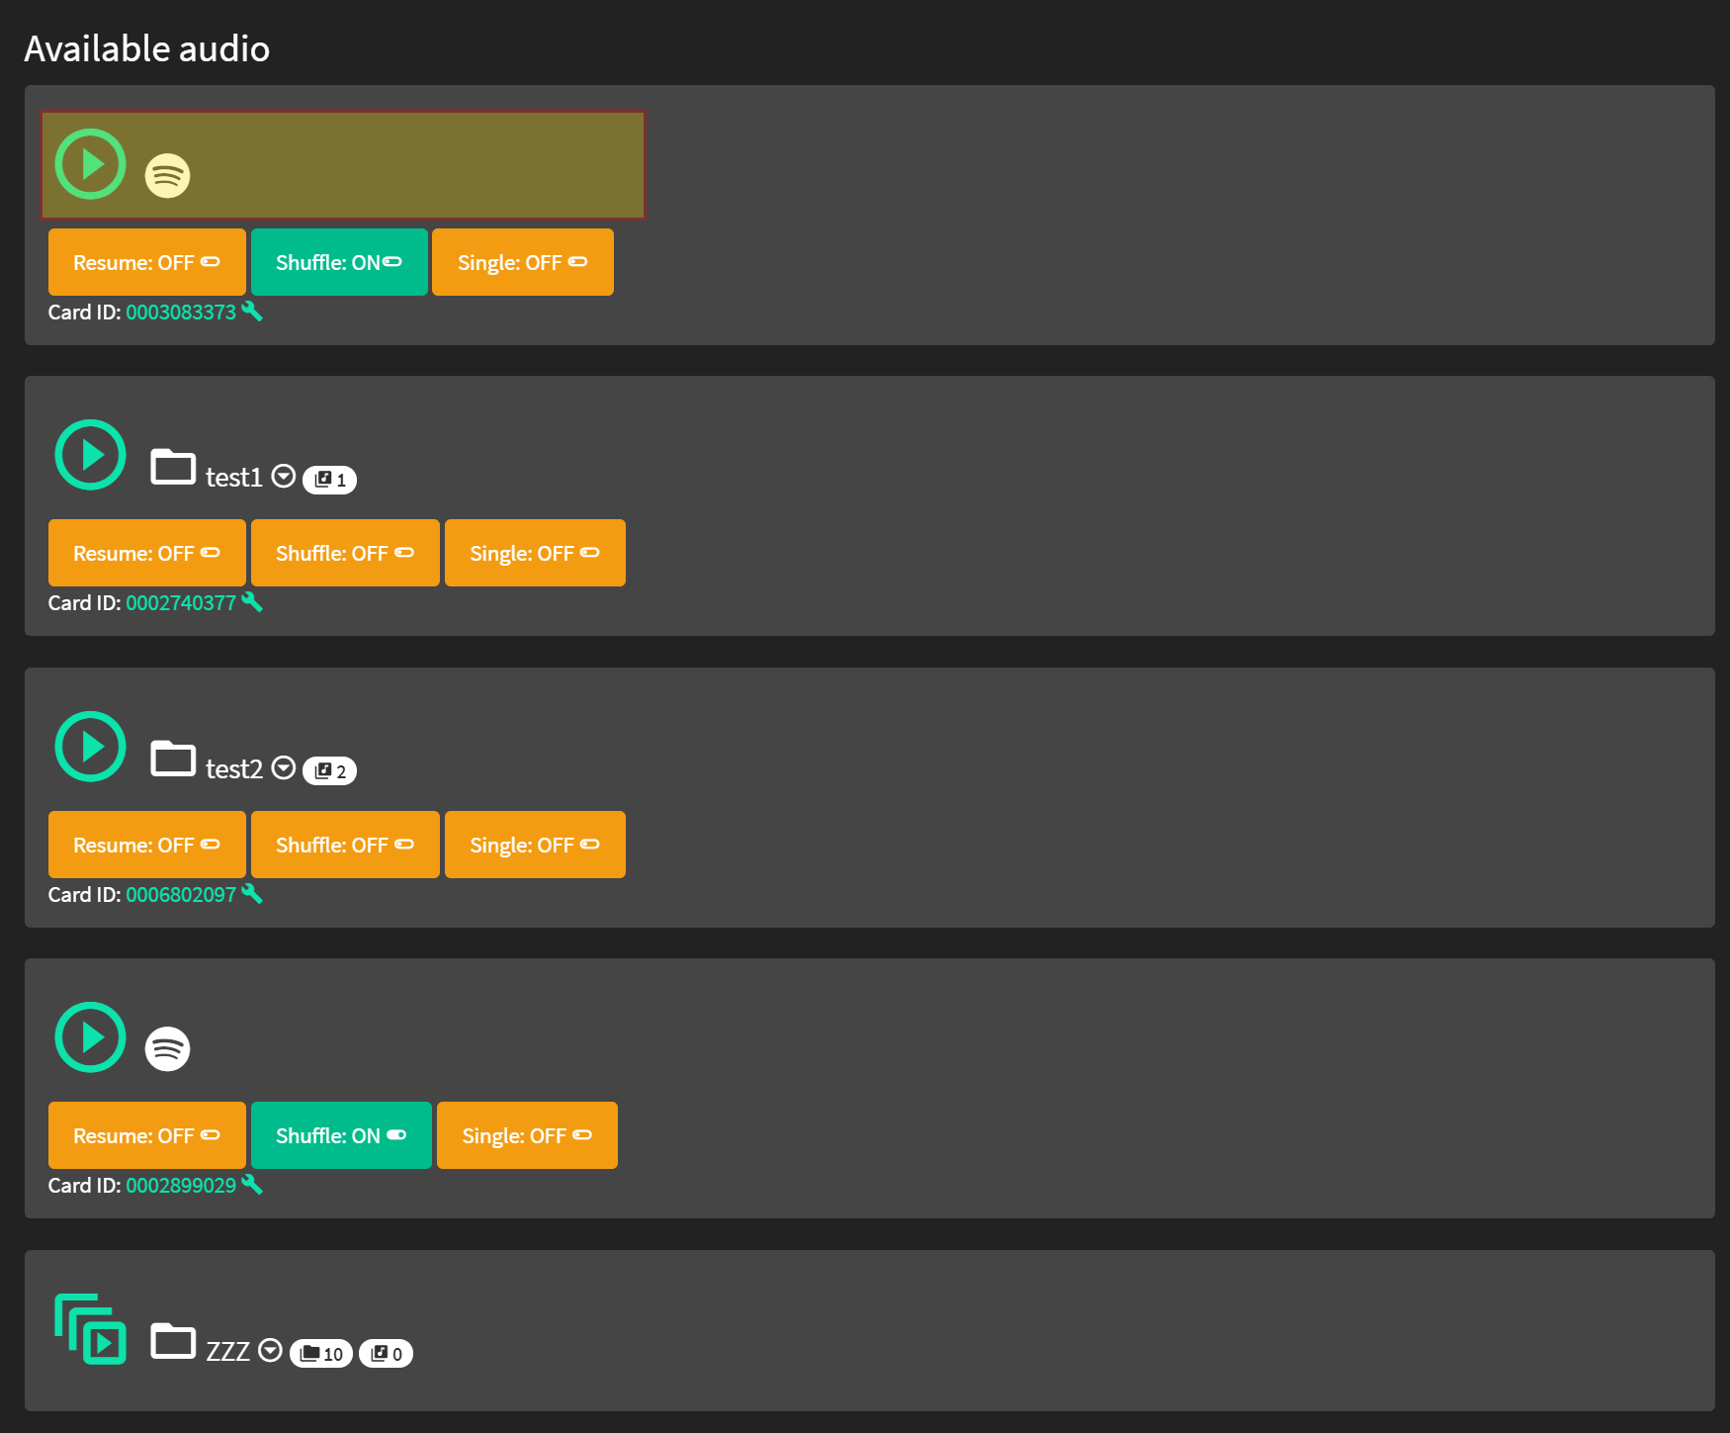The image size is (1730, 1433).
Task: Expand the test1 folder dropdown arrow
Action: [x=284, y=477]
